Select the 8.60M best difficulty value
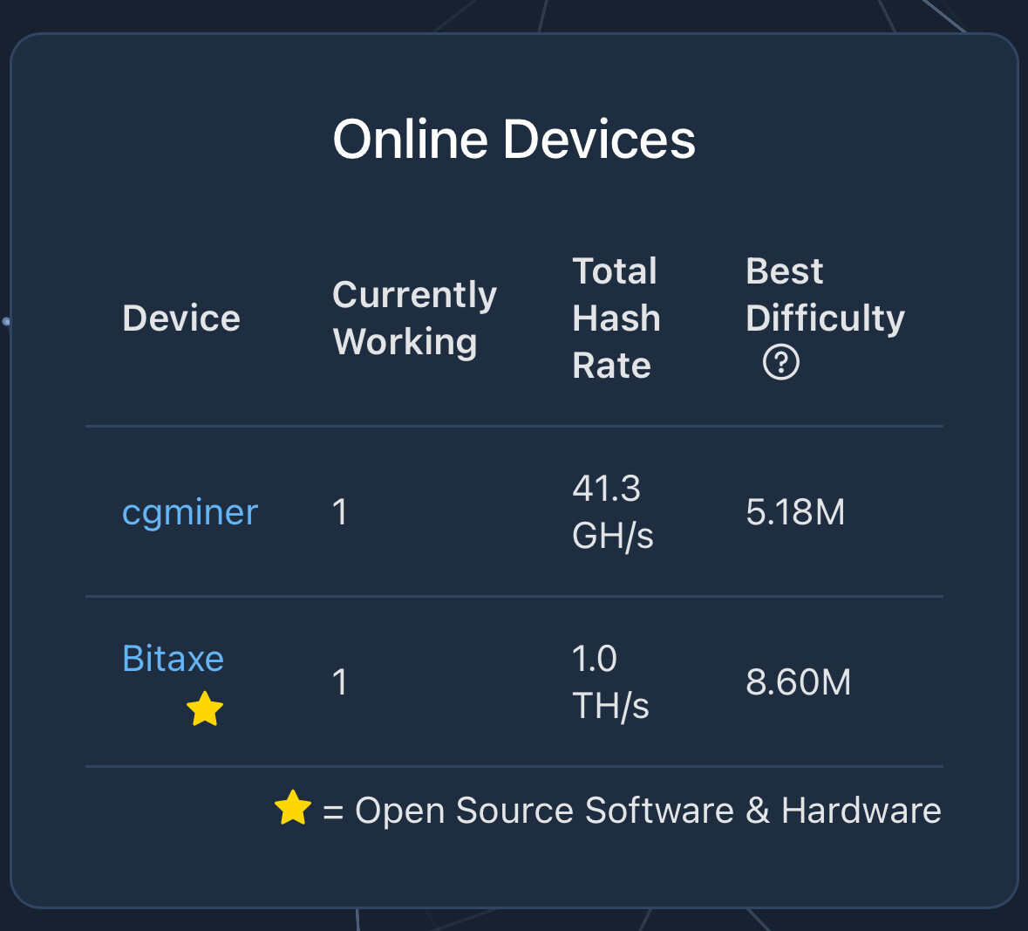This screenshot has height=931, width=1028. click(x=798, y=682)
